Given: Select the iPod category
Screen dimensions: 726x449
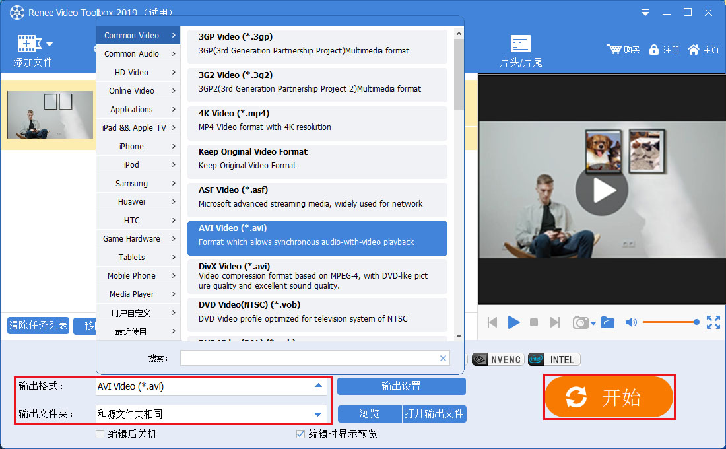Looking at the screenshot, I should point(138,165).
